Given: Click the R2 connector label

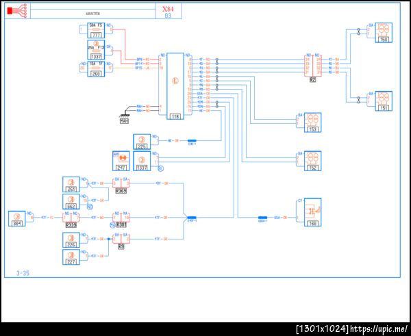Looking at the screenshot, I should tap(313, 79).
